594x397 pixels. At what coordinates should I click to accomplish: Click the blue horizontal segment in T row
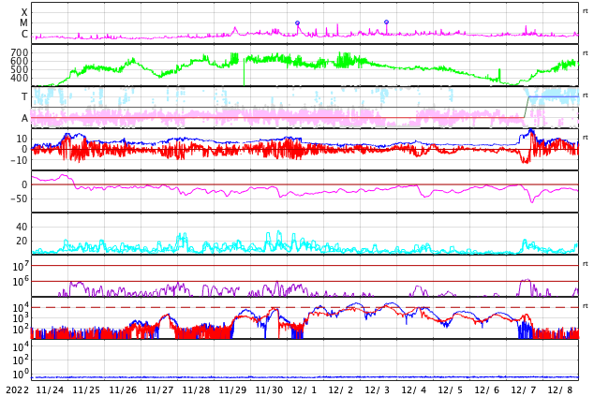pyautogui.click(x=554, y=96)
